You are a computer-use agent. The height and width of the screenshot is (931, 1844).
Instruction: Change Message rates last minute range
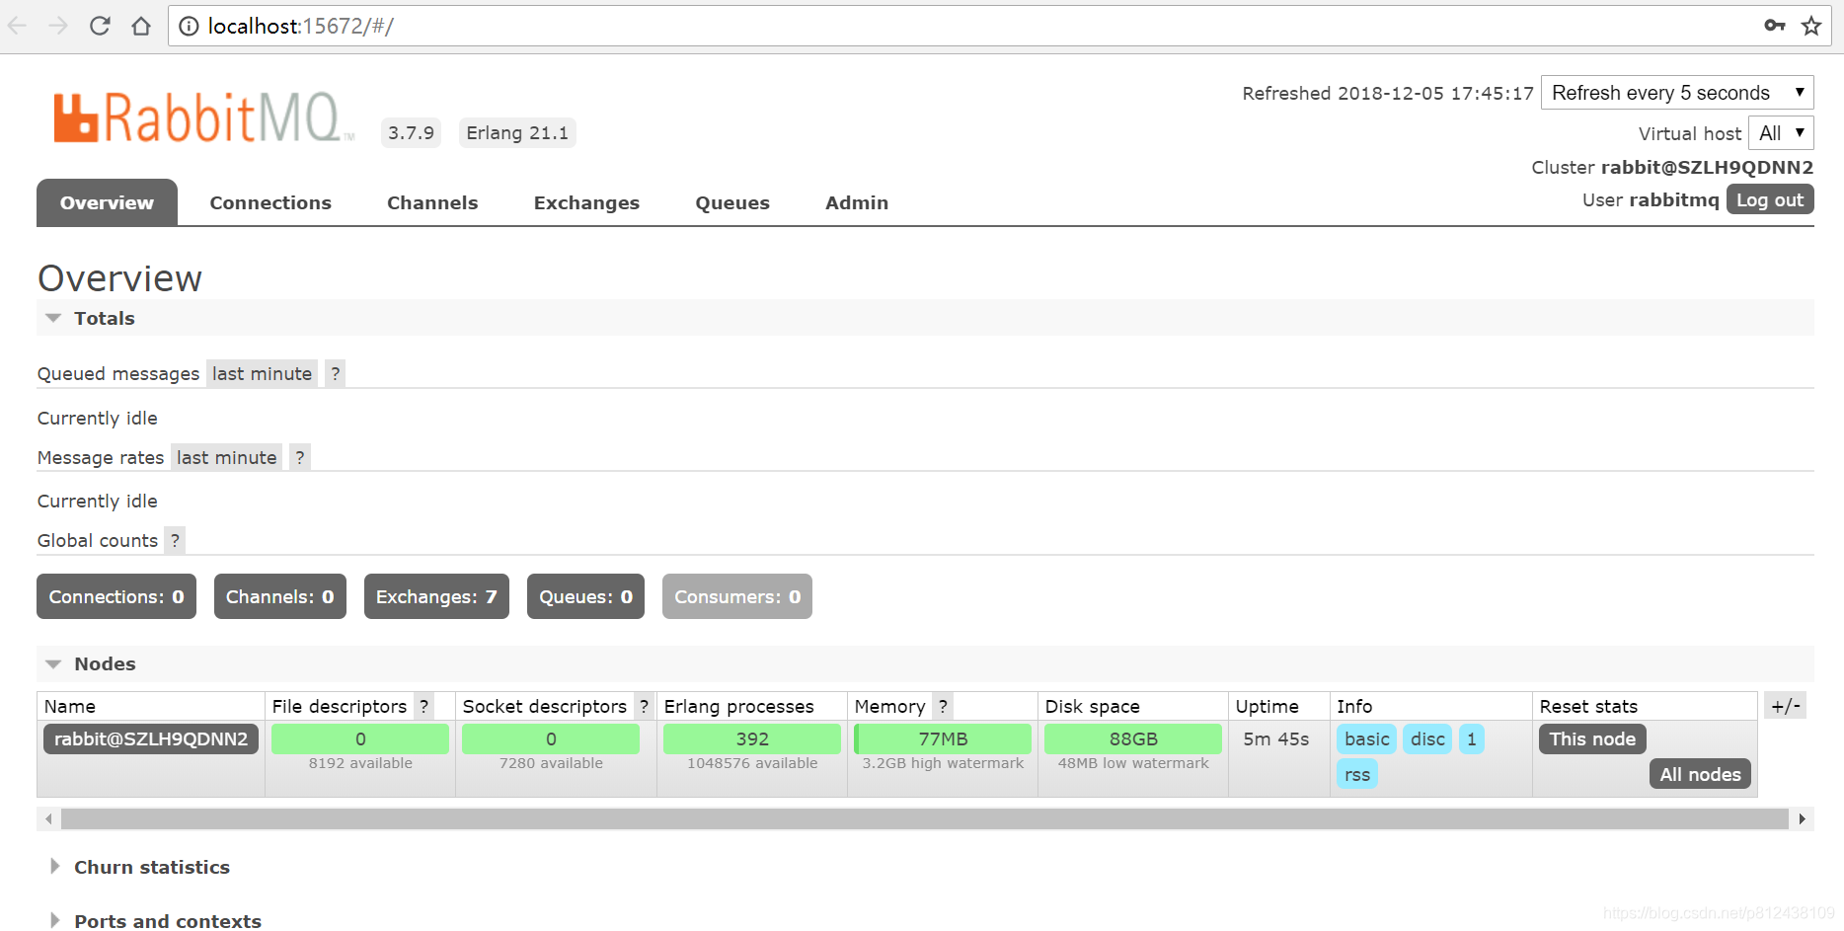point(226,457)
